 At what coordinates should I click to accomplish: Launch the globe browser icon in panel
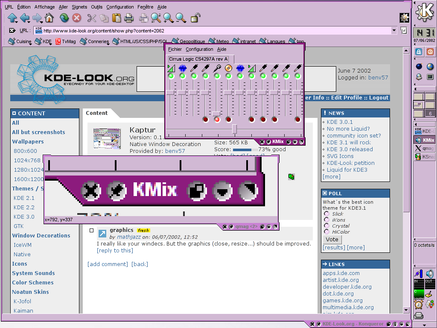pos(430,66)
